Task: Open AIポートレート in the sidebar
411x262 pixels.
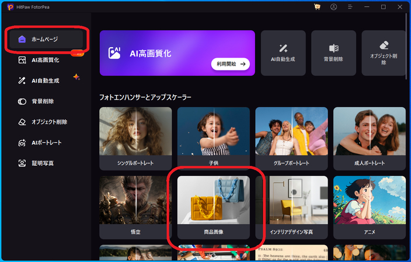Action: 46,143
